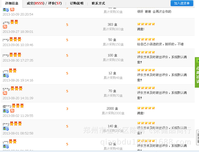Click Taobao icon under buyer a**6
This screenshot has width=199, height=152.
click(x=5, y=27)
